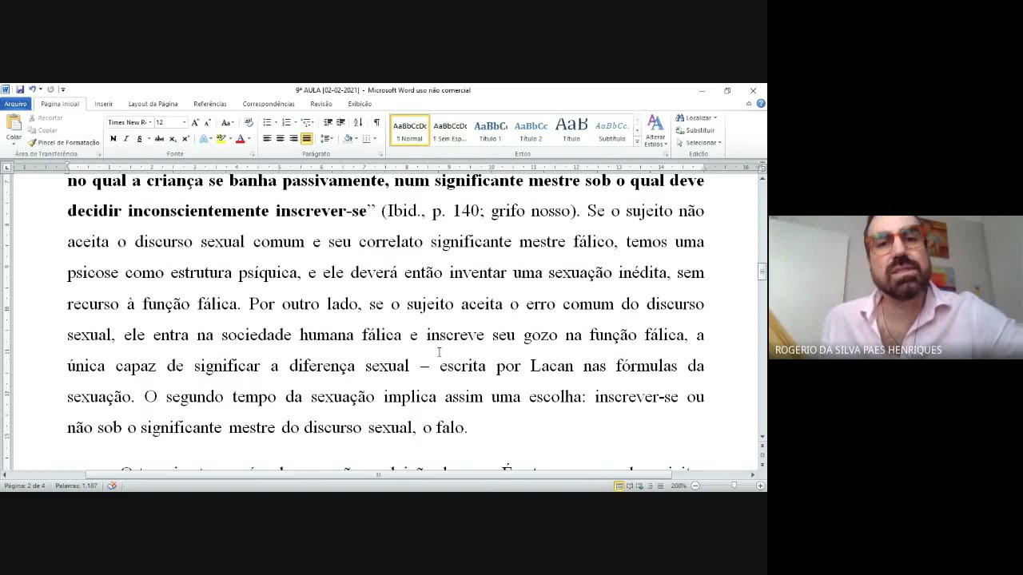Click the text effects A icon
The height and width of the screenshot is (575, 1023).
[205, 139]
